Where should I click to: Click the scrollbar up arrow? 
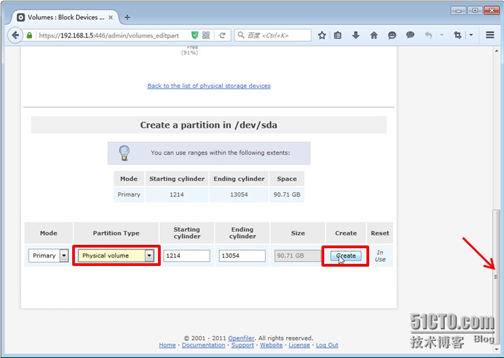click(497, 51)
